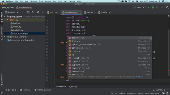Open the Tools menu

[x=60, y=1]
